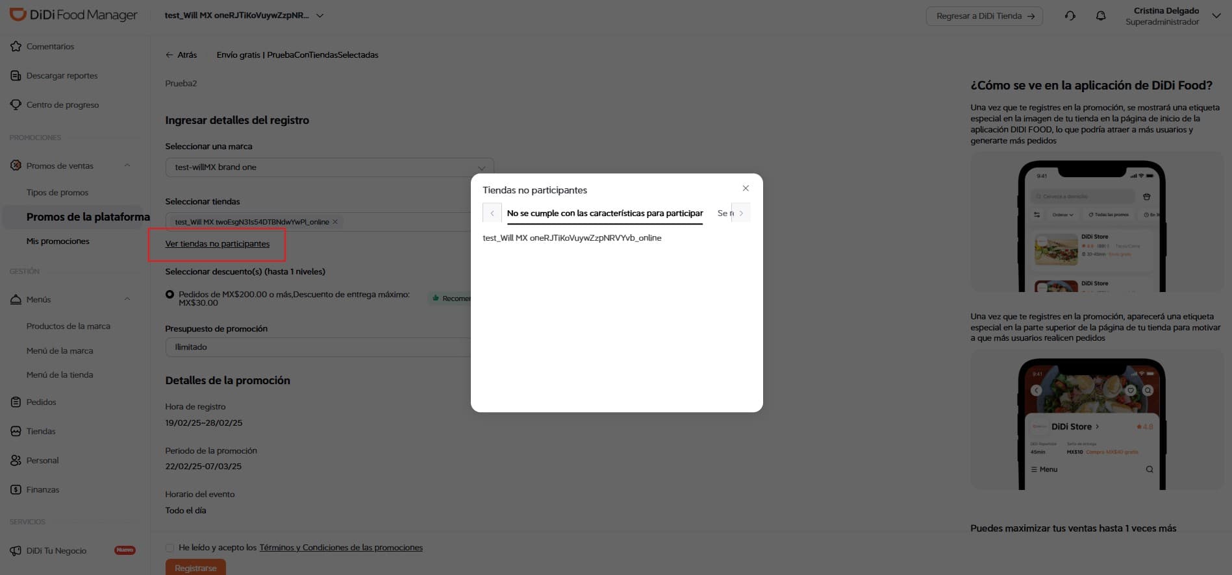Viewport: 1232px width, 575px height.
Task: Click the Centro de progreso trophy icon
Action: click(x=16, y=104)
